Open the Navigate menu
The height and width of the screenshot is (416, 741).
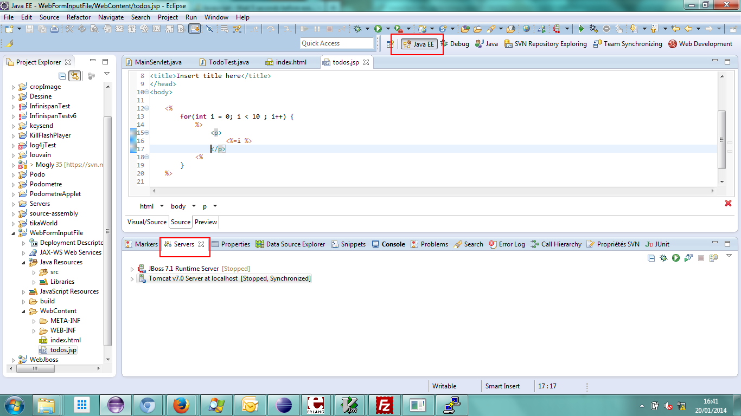111,17
